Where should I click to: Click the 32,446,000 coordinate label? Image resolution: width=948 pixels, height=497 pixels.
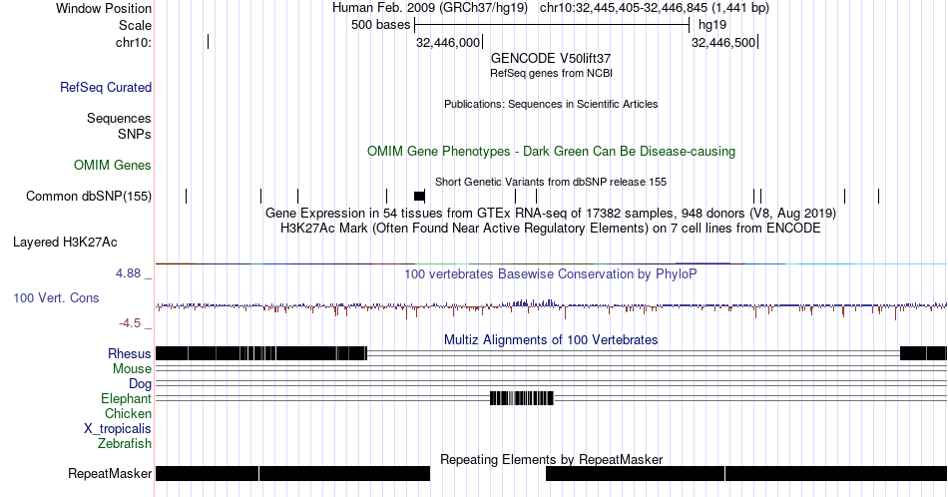[447, 42]
